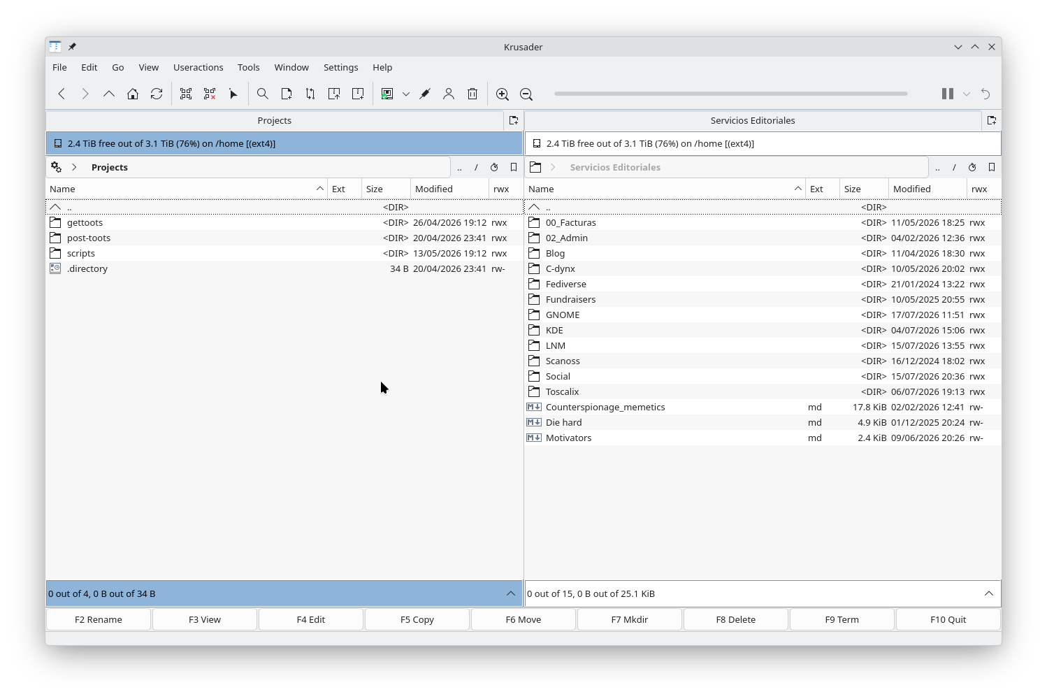This screenshot has width=1047, height=699.
Task: Click the disk image with green check icon
Action: 387,94
